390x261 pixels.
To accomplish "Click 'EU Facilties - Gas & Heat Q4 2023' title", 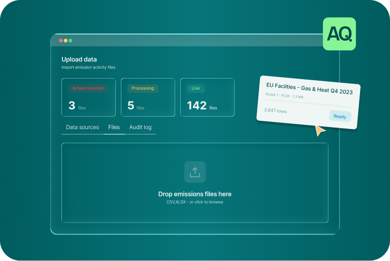I will pyautogui.click(x=309, y=88).
